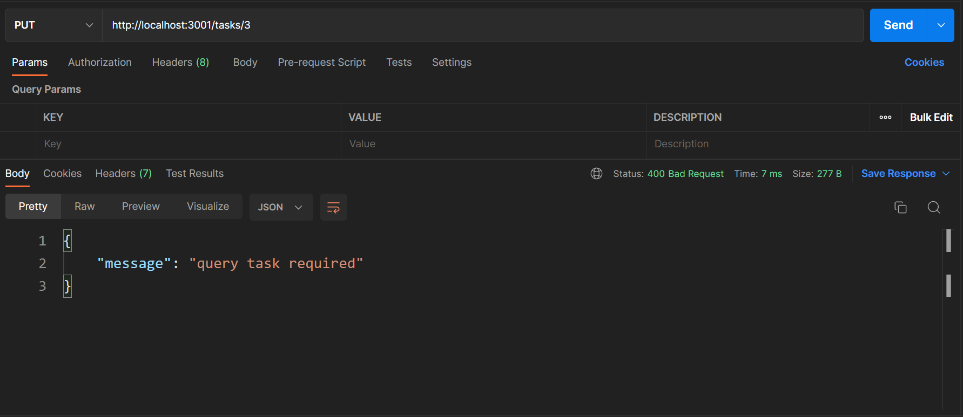Expand the Send options arrow
Screen dimensions: 963x417
coord(941,25)
